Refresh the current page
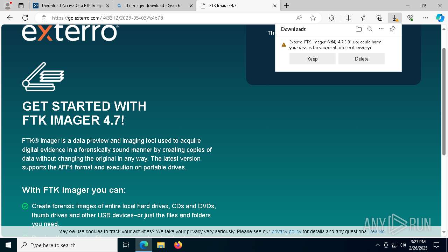This screenshot has width=448, height=252. (x=25, y=18)
